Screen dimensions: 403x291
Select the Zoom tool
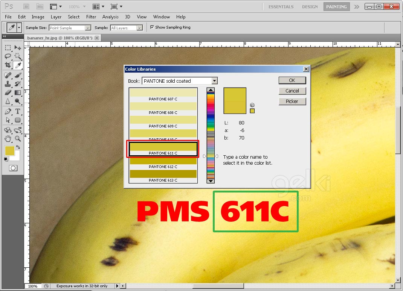18,139
